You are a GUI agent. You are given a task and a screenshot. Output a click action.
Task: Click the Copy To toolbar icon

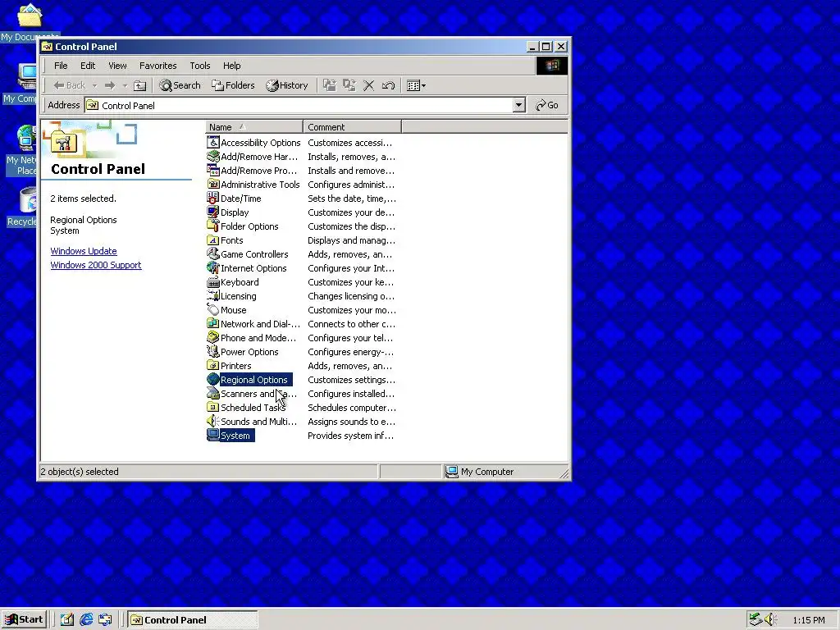coord(349,85)
